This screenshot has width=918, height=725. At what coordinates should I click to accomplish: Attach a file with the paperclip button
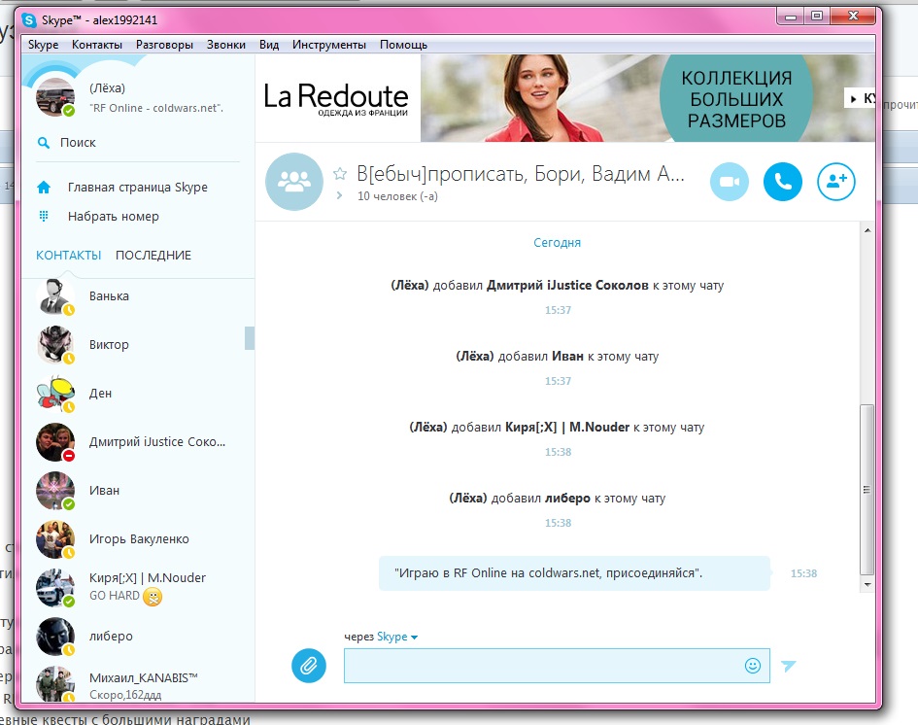[309, 666]
